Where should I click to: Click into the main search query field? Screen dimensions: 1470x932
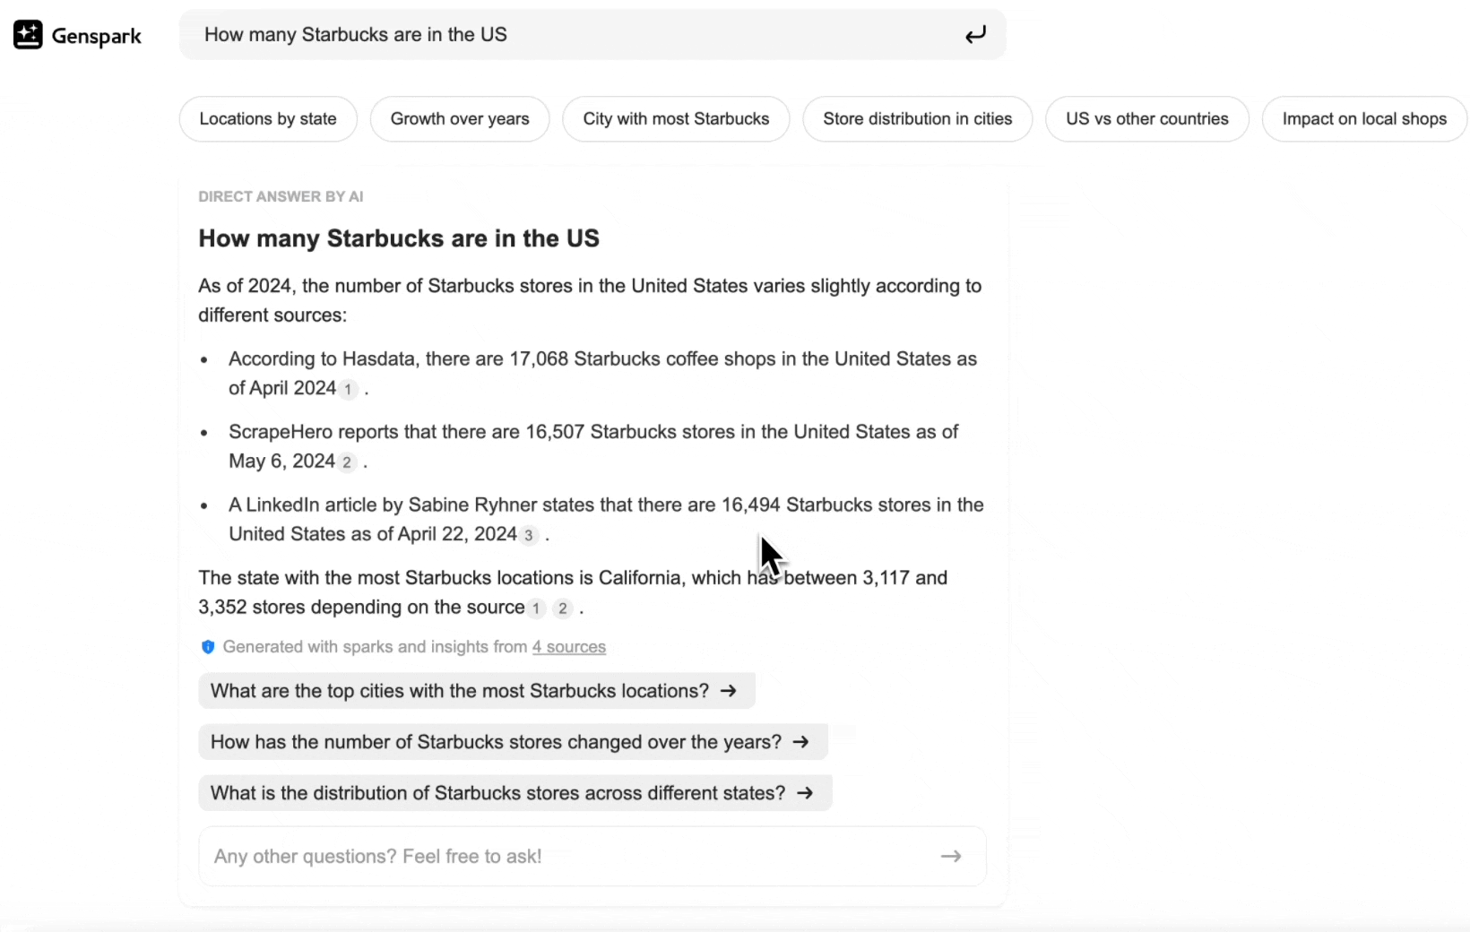click(574, 35)
